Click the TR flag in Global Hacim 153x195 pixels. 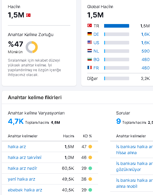tap(90, 26)
